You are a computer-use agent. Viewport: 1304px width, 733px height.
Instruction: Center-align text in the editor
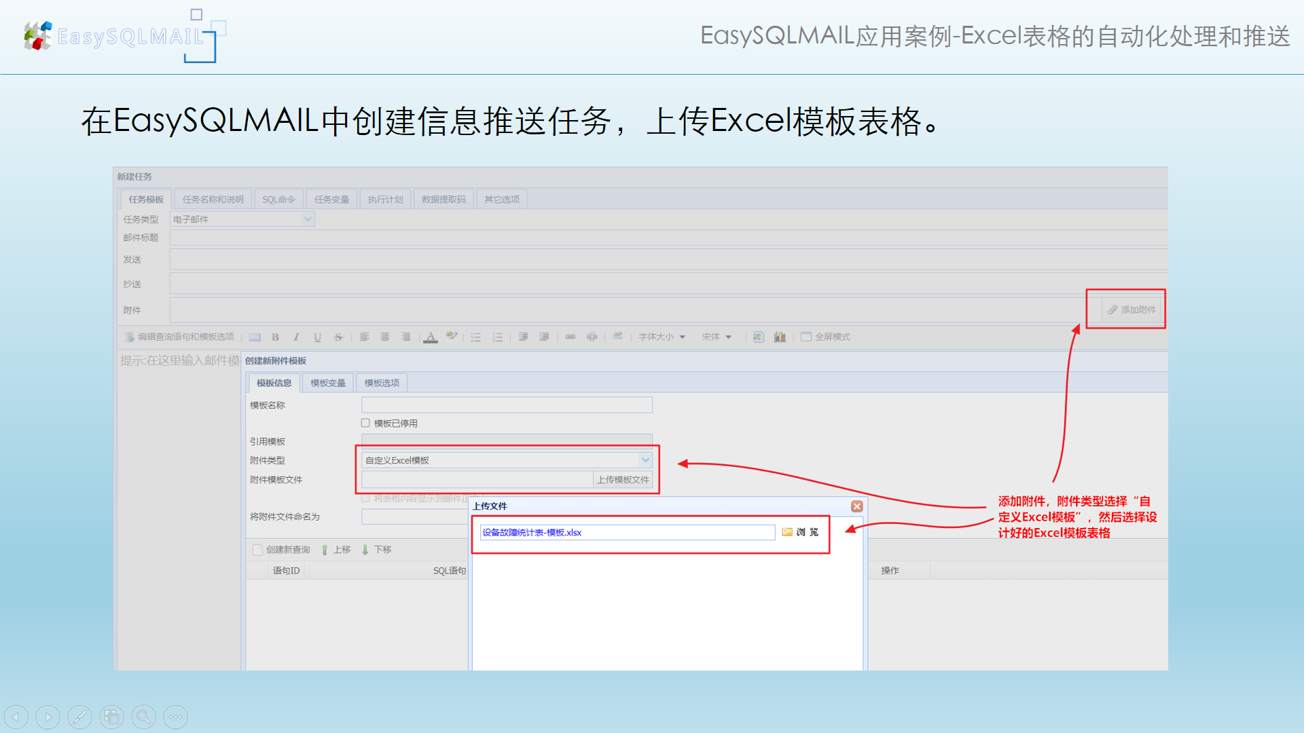click(x=385, y=337)
